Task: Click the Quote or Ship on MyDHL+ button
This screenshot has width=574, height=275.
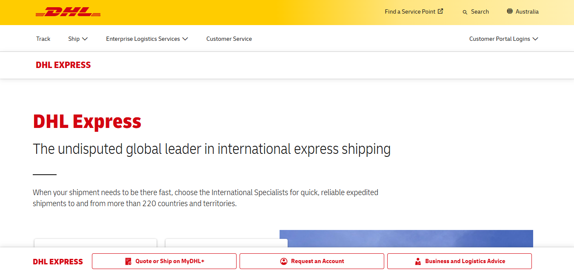Action: tap(164, 261)
